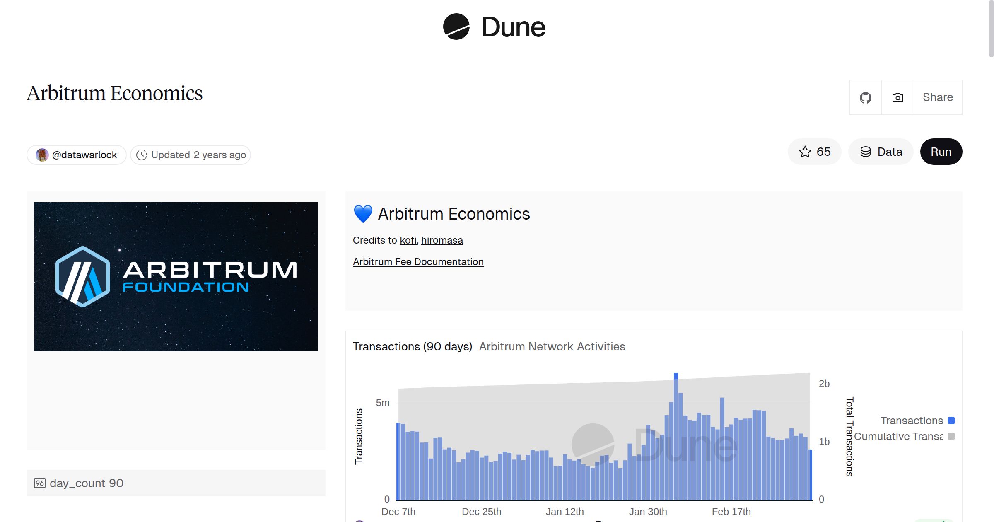Open the Share options

tap(938, 97)
